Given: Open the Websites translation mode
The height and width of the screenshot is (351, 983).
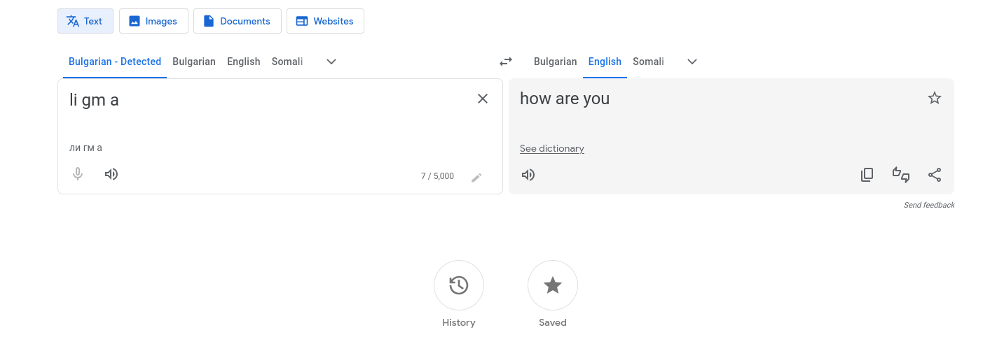Looking at the screenshot, I should point(325,21).
